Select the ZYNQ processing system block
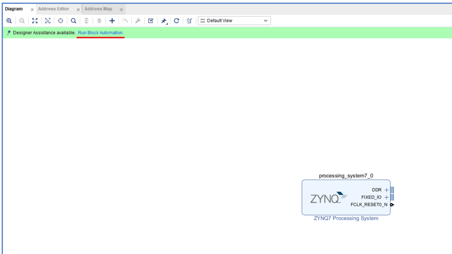 click(346, 197)
